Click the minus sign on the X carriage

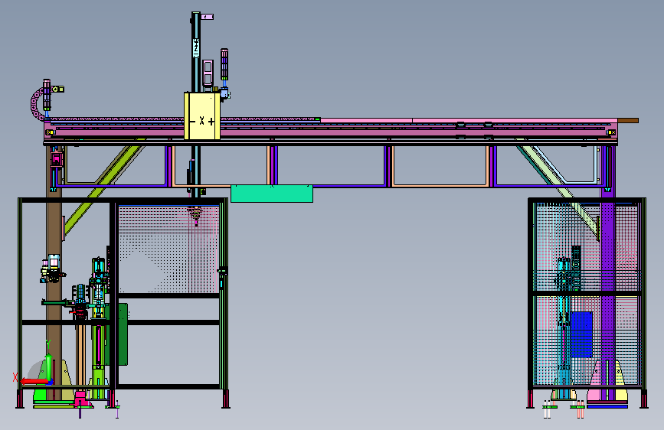(x=193, y=122)
